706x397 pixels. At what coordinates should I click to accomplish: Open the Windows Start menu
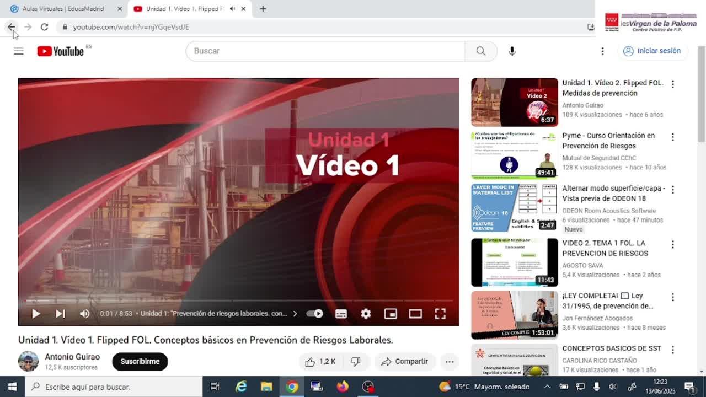(12, 387)
